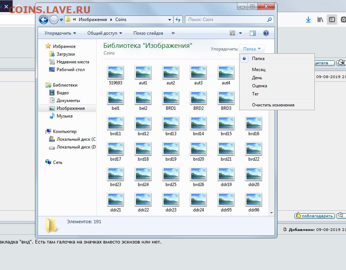Select the ddr23 image file
The image size is (346, 270).
171,202
